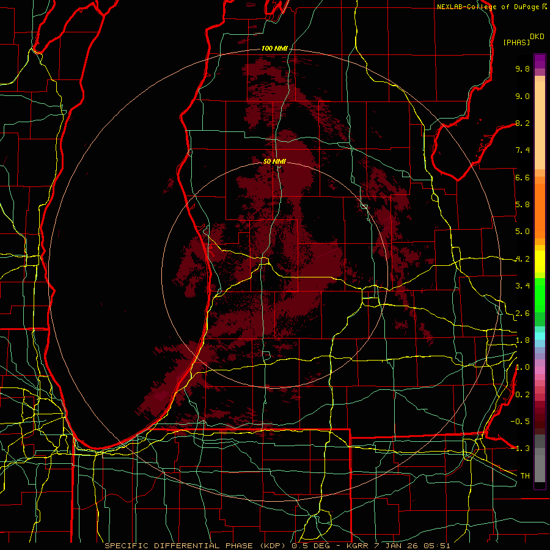The image size is (550, 550).
Task: Select the 5.0 scale value
Action: [522, 232]
